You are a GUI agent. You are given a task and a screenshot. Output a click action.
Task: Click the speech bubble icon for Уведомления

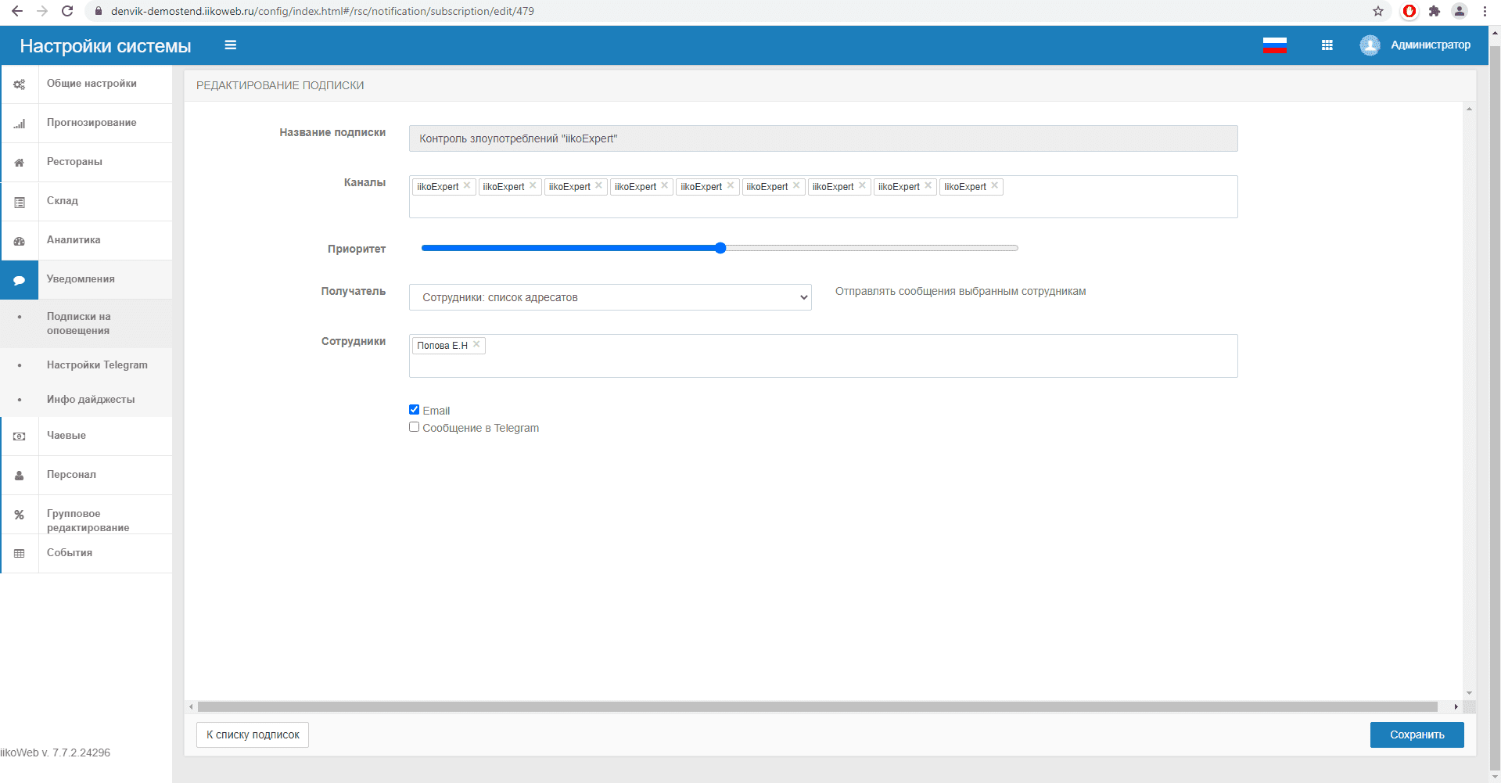tap(20, 280)
